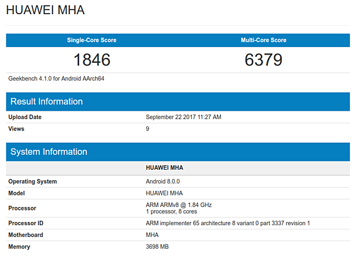Click the Result Information section header

[47, 101]
